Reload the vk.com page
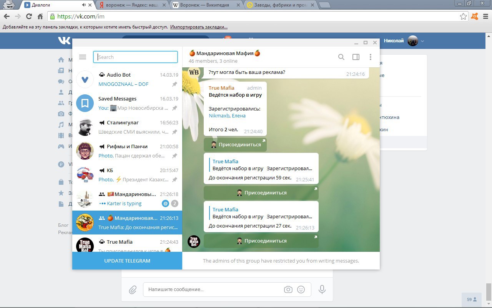 pyautogui.click(x=29, y=17)
